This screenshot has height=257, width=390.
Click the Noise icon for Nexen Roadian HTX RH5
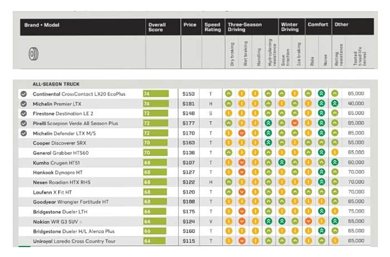coord(321,182)
